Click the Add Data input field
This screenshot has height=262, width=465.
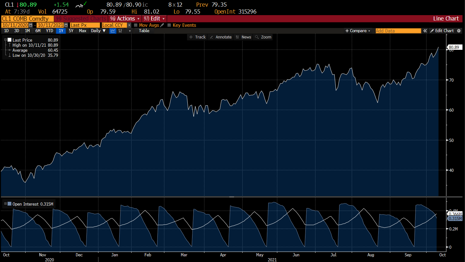tap(398, 31)
